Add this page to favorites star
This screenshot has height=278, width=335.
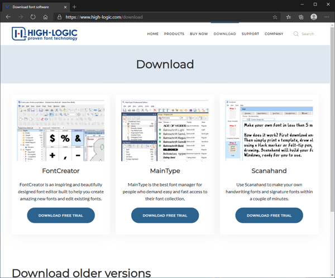tap(275, 17)
